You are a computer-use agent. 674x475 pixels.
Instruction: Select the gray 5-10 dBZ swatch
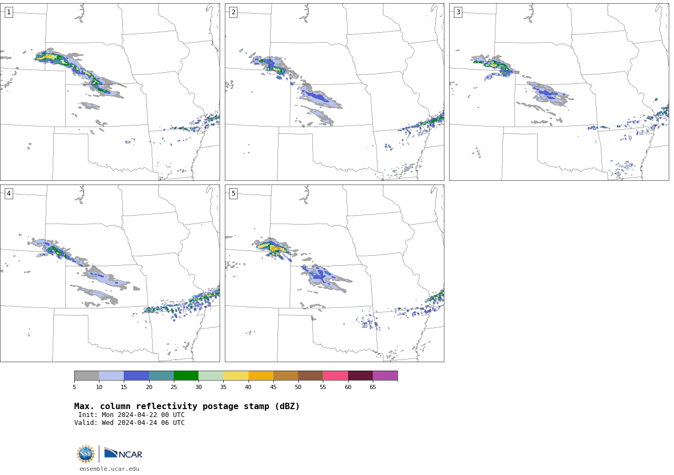point(86,375)
